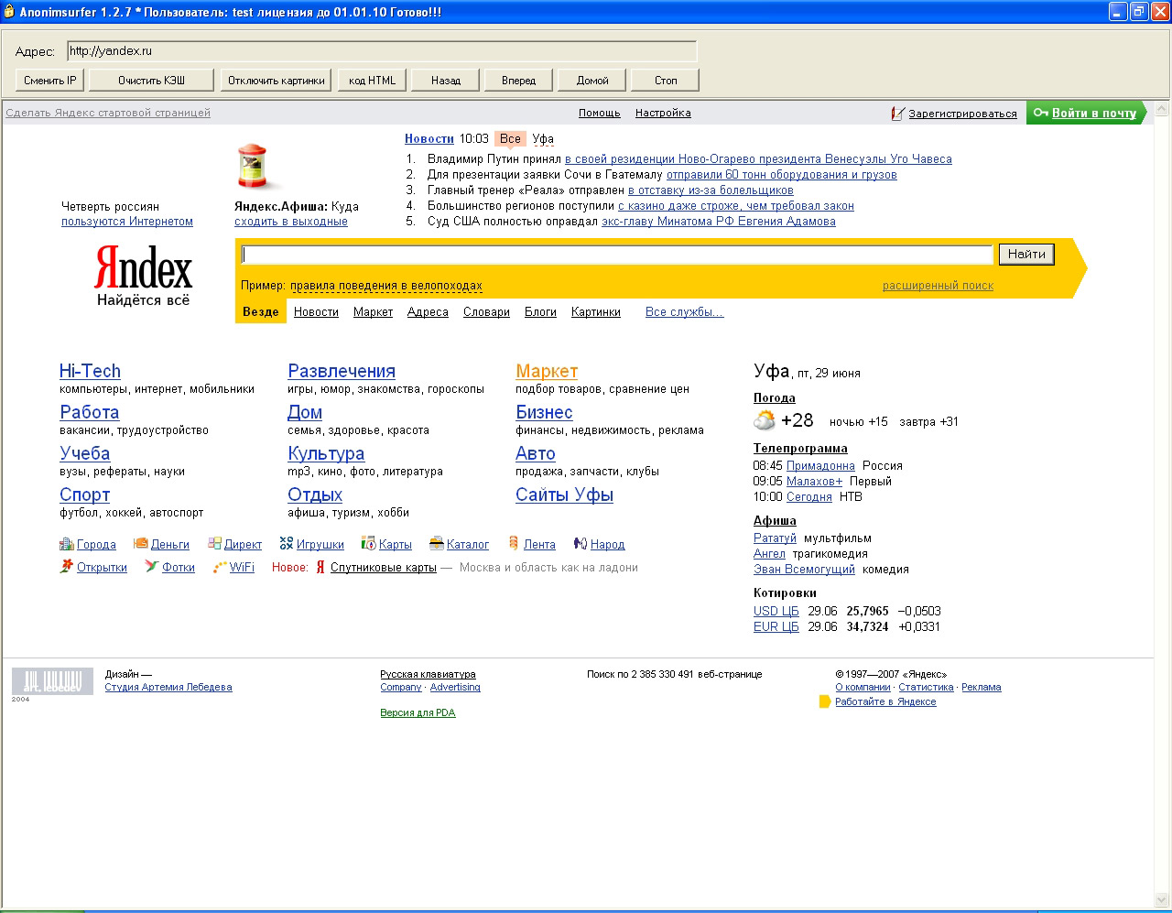Click the red Я icon before Спутниковые карты

click(320, 568)
